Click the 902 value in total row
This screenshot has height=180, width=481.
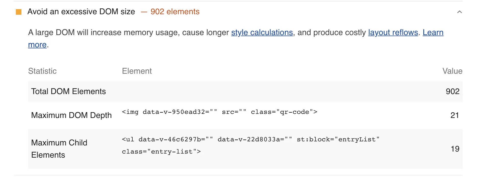tap(453, 92)
